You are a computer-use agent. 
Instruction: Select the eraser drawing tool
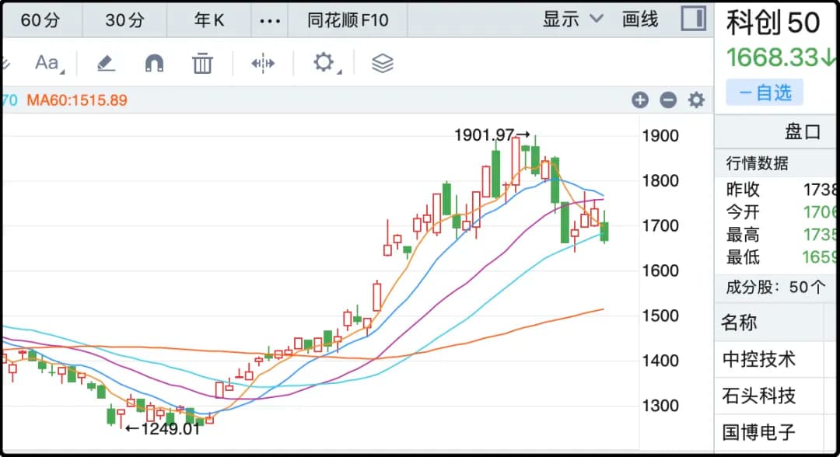pos(106,63)
